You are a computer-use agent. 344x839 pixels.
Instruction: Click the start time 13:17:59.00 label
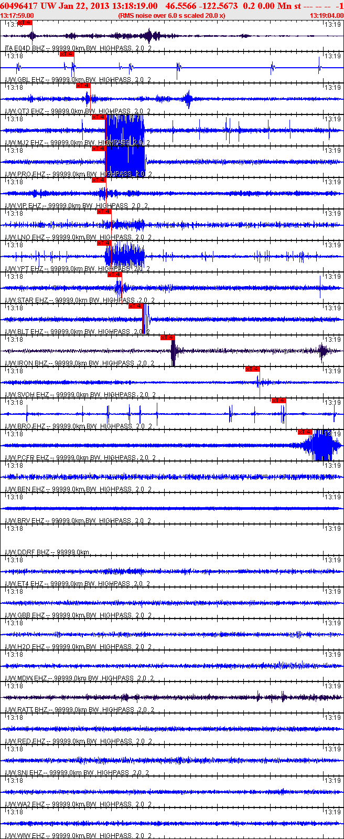click(x=17, y=16)
